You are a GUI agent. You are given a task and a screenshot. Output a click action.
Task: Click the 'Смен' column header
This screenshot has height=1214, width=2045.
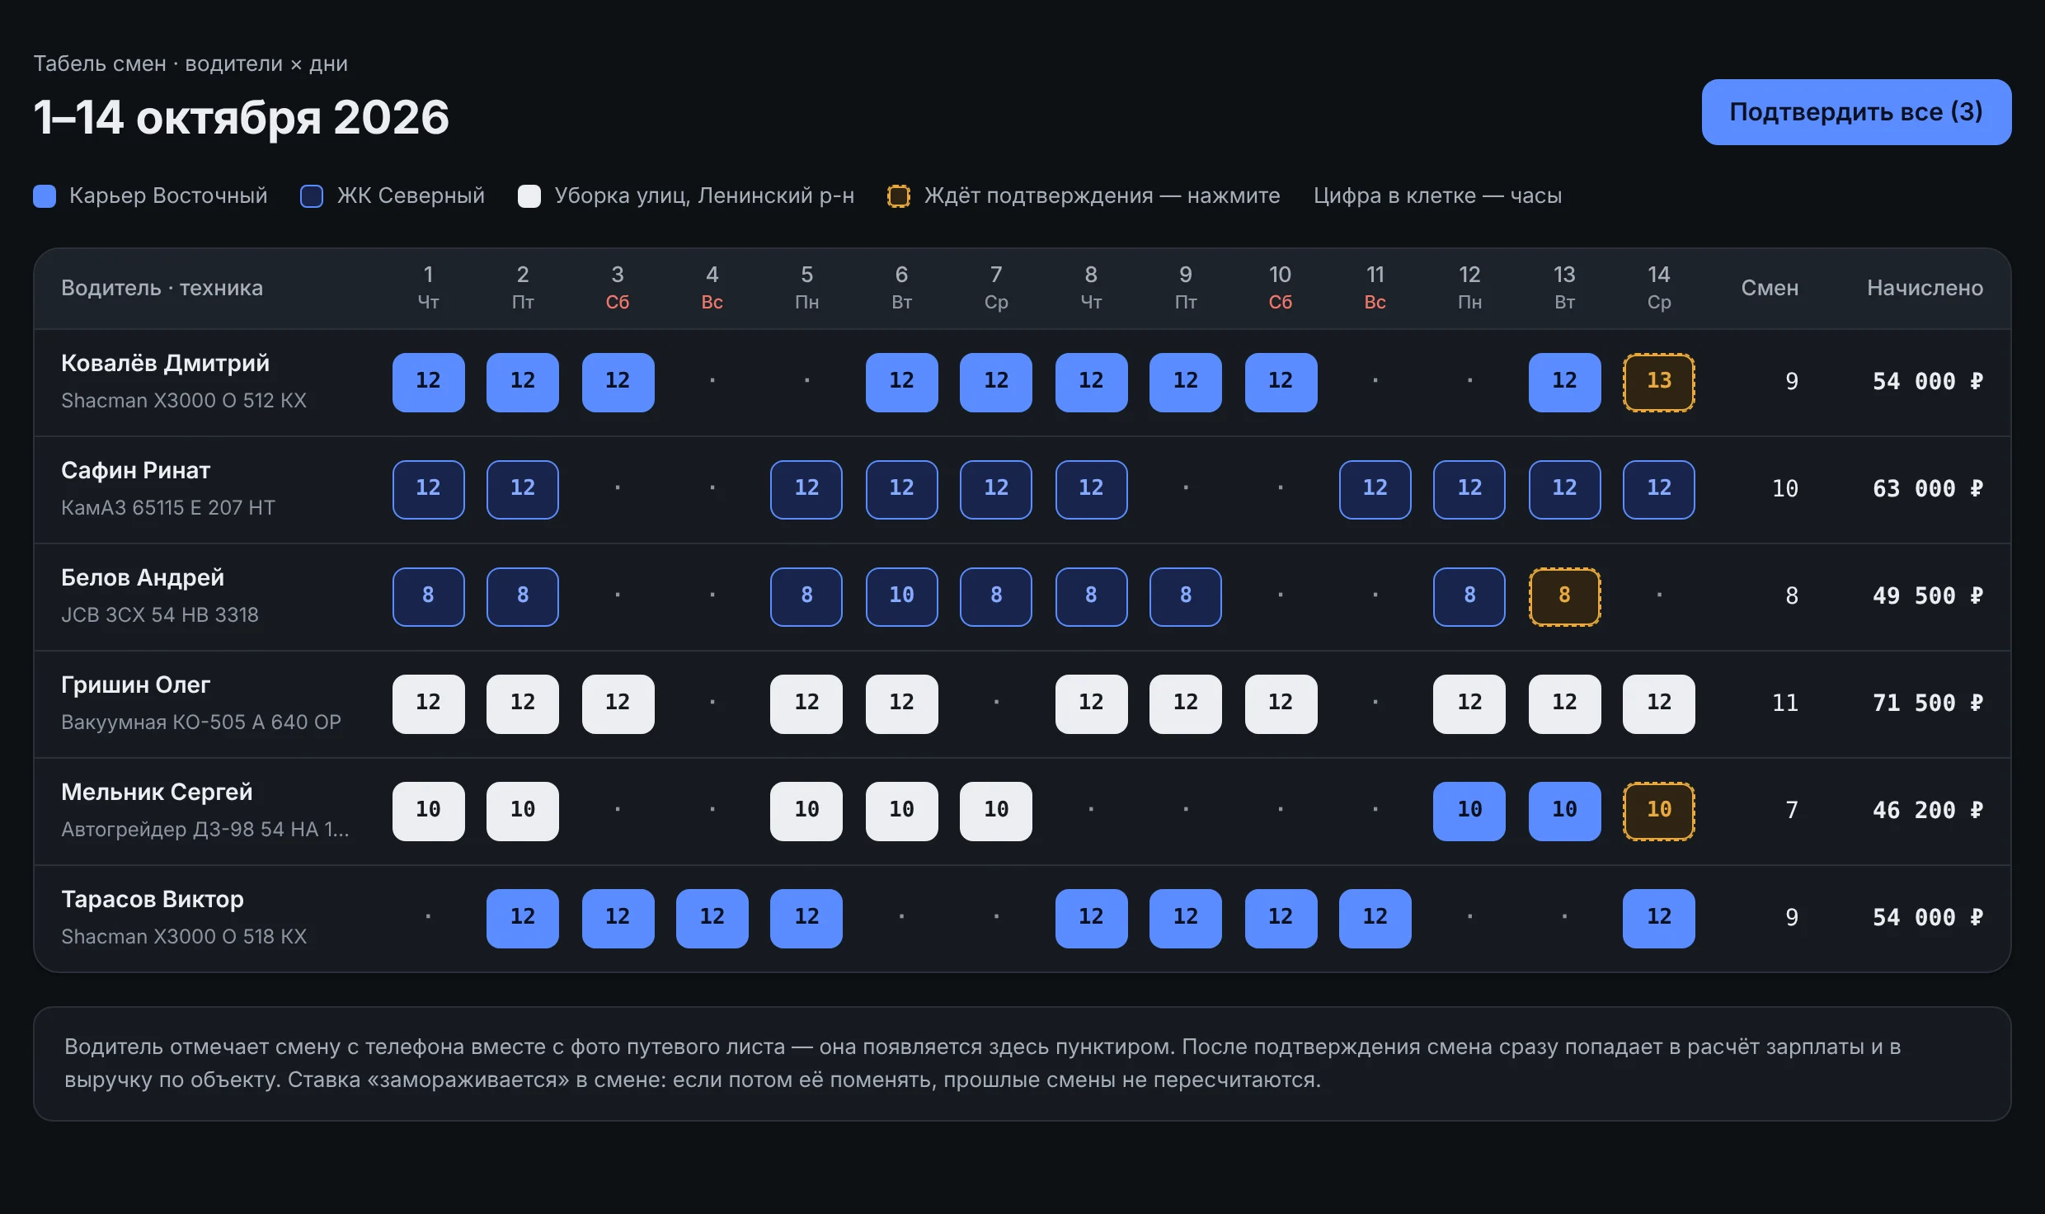click(x=1770, y=288)
